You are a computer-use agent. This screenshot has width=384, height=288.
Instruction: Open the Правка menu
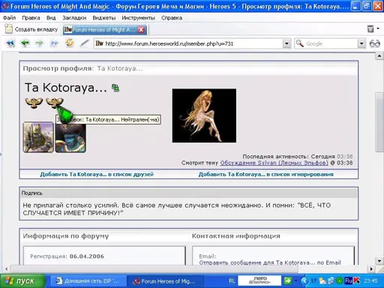[x=31, y=18]
